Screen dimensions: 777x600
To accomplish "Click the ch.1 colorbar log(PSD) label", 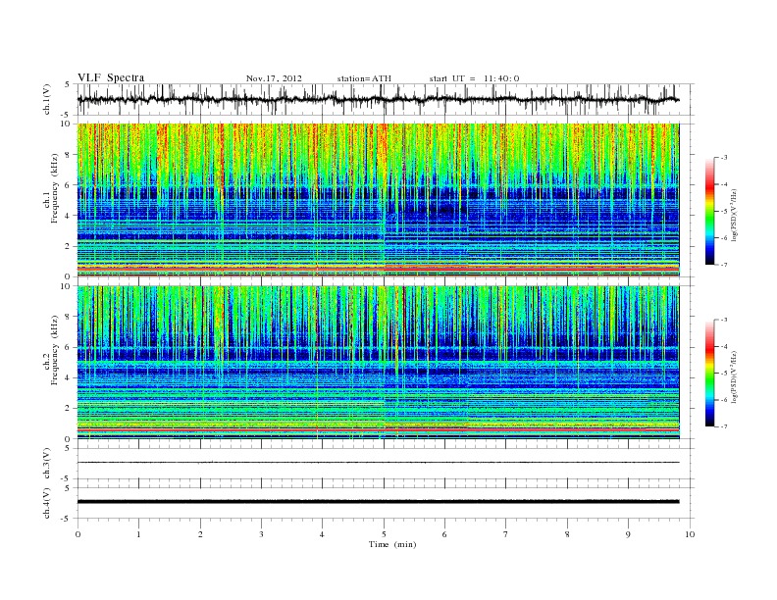I will tap(735, 216).
